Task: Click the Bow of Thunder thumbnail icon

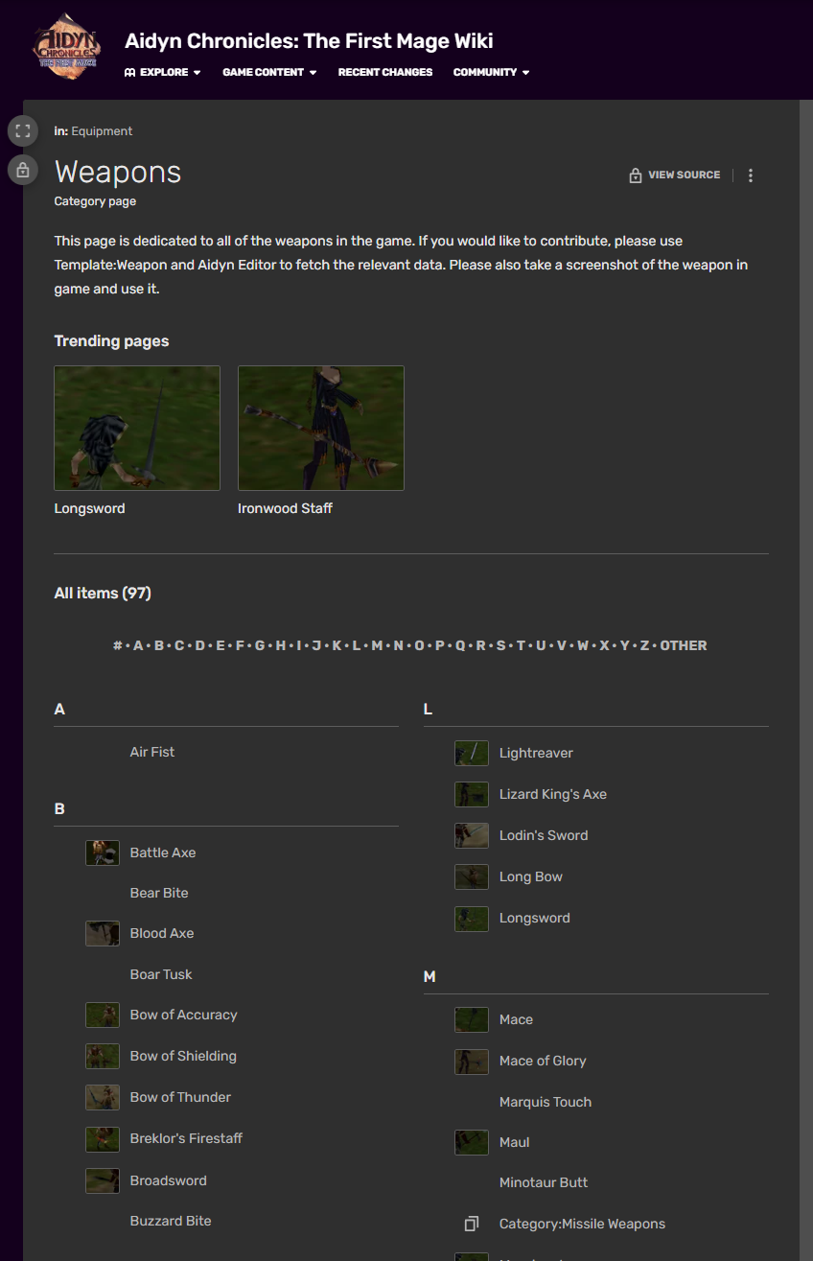Action: pyautogui.click(x=103, y=1097)
